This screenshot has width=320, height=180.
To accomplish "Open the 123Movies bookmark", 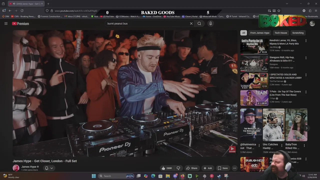I will [x=127, y=16].
